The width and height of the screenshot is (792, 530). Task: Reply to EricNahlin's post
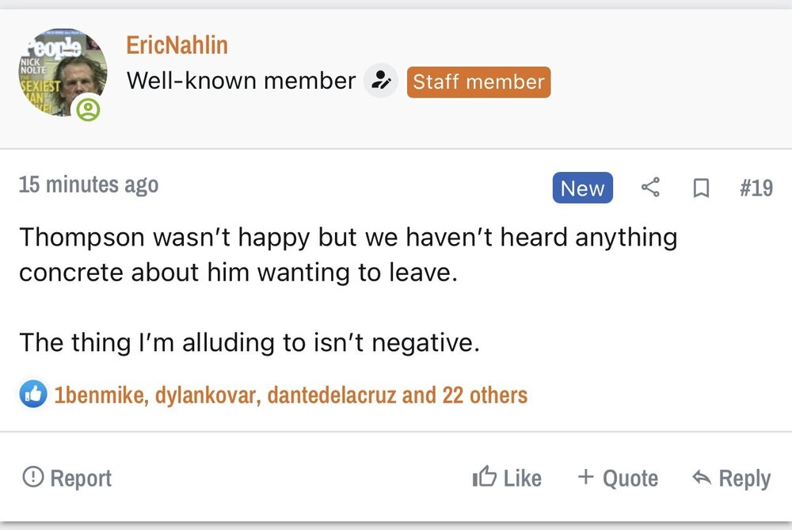[x=731, y=478]
